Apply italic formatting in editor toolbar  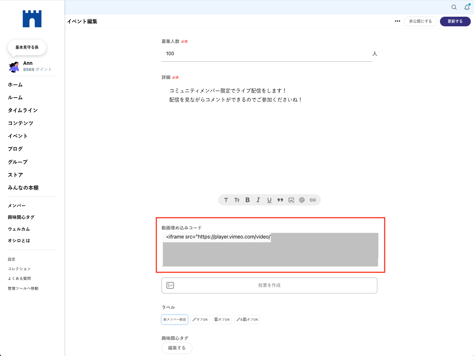(x=258, y=200)
